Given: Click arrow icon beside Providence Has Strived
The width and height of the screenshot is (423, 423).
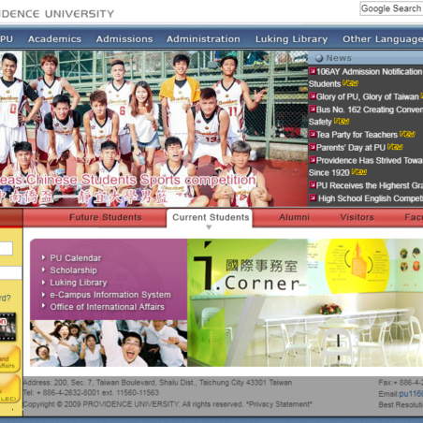Looking at the screenshot, I should pos(313,160).
